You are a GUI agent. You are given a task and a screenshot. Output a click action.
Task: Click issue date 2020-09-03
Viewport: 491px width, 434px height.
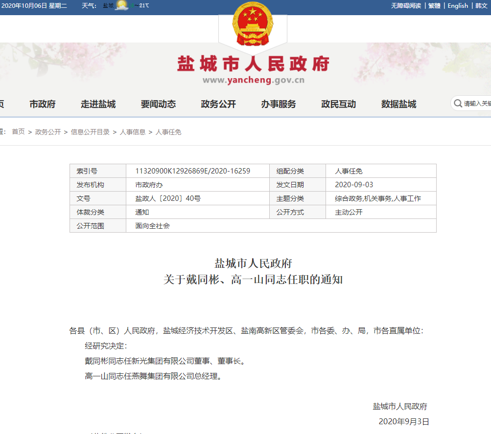click(x=354, y=185)
